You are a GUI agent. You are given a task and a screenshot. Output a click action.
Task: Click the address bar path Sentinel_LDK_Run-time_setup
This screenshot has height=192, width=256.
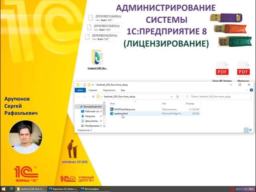119,97
